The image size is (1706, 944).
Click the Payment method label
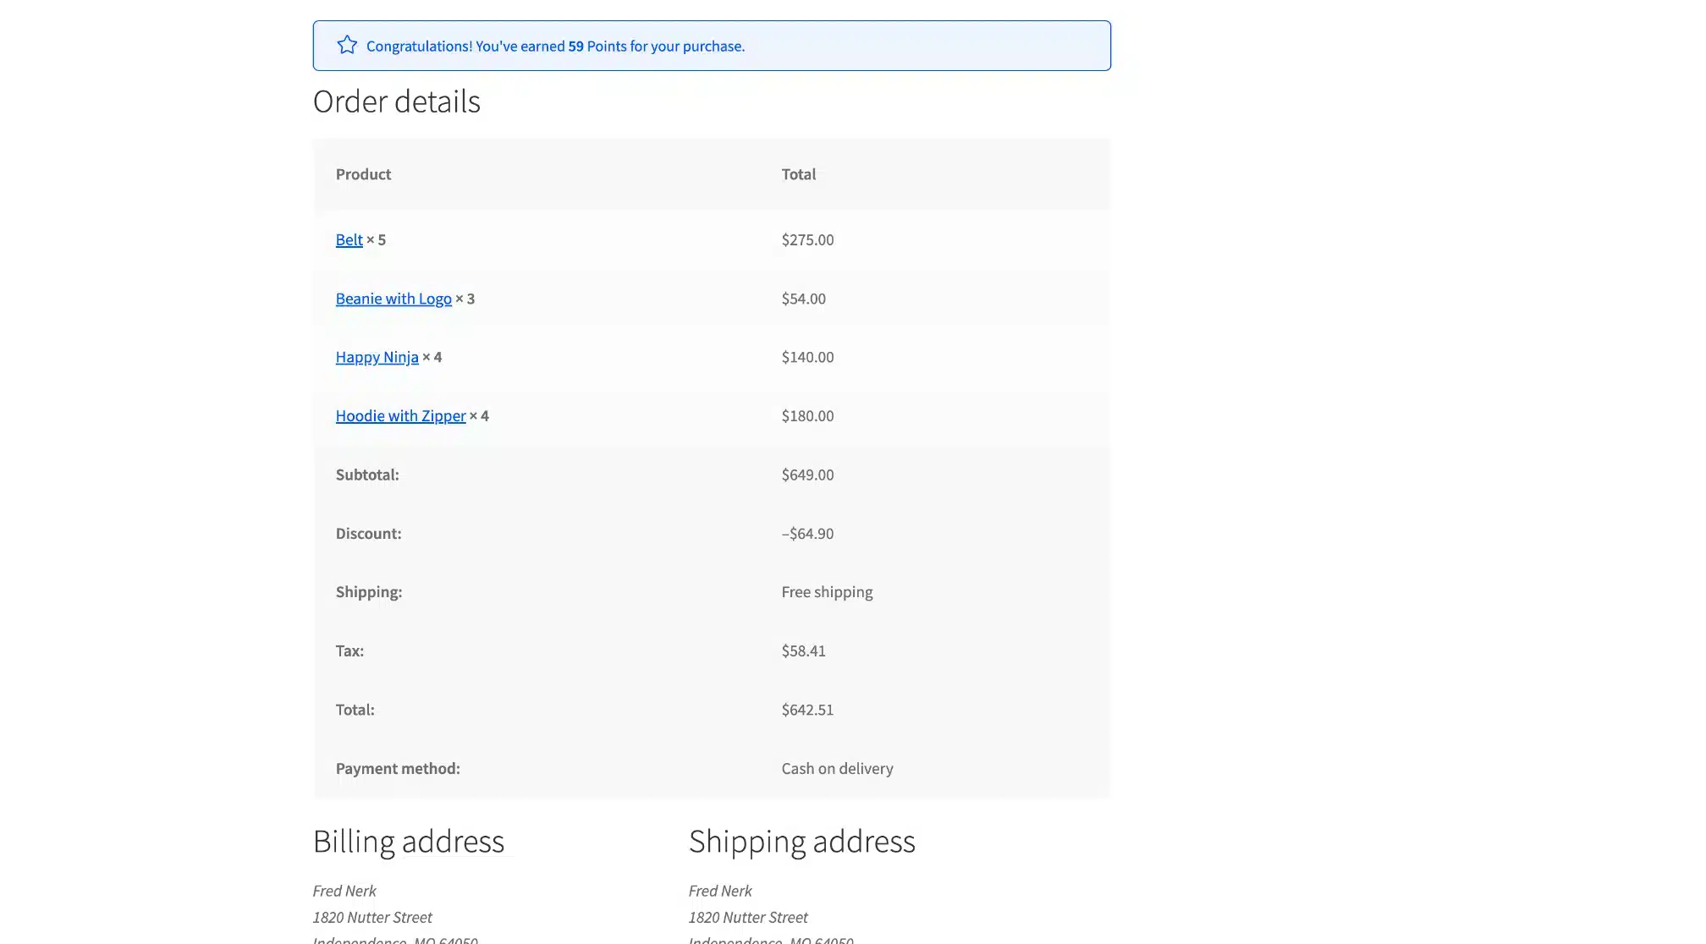pyautogui.click(x=398, y=768)
